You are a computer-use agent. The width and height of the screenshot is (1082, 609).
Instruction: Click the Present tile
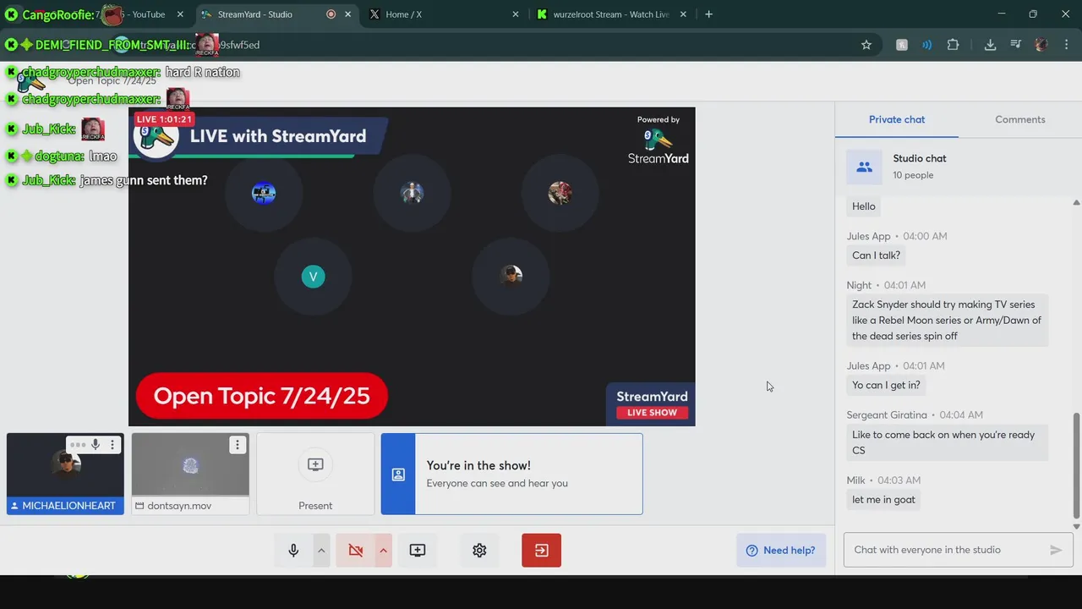click(315, 474)
